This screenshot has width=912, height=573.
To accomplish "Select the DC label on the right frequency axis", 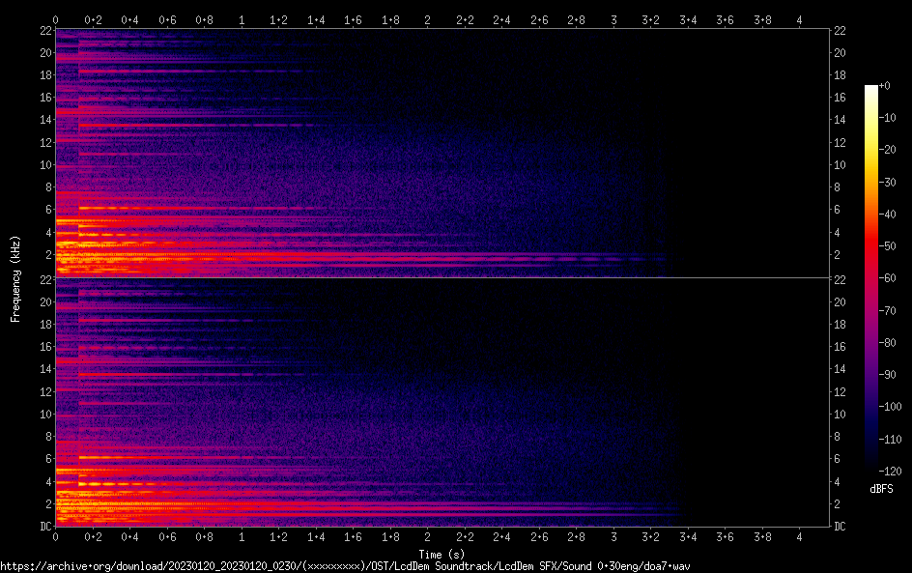I will [841, 527].
